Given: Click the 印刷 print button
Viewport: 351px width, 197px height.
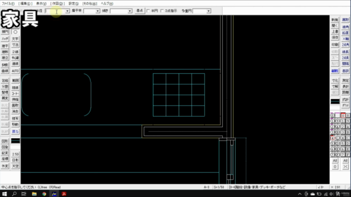Looking at the screenshot, I should coord(335,45).
